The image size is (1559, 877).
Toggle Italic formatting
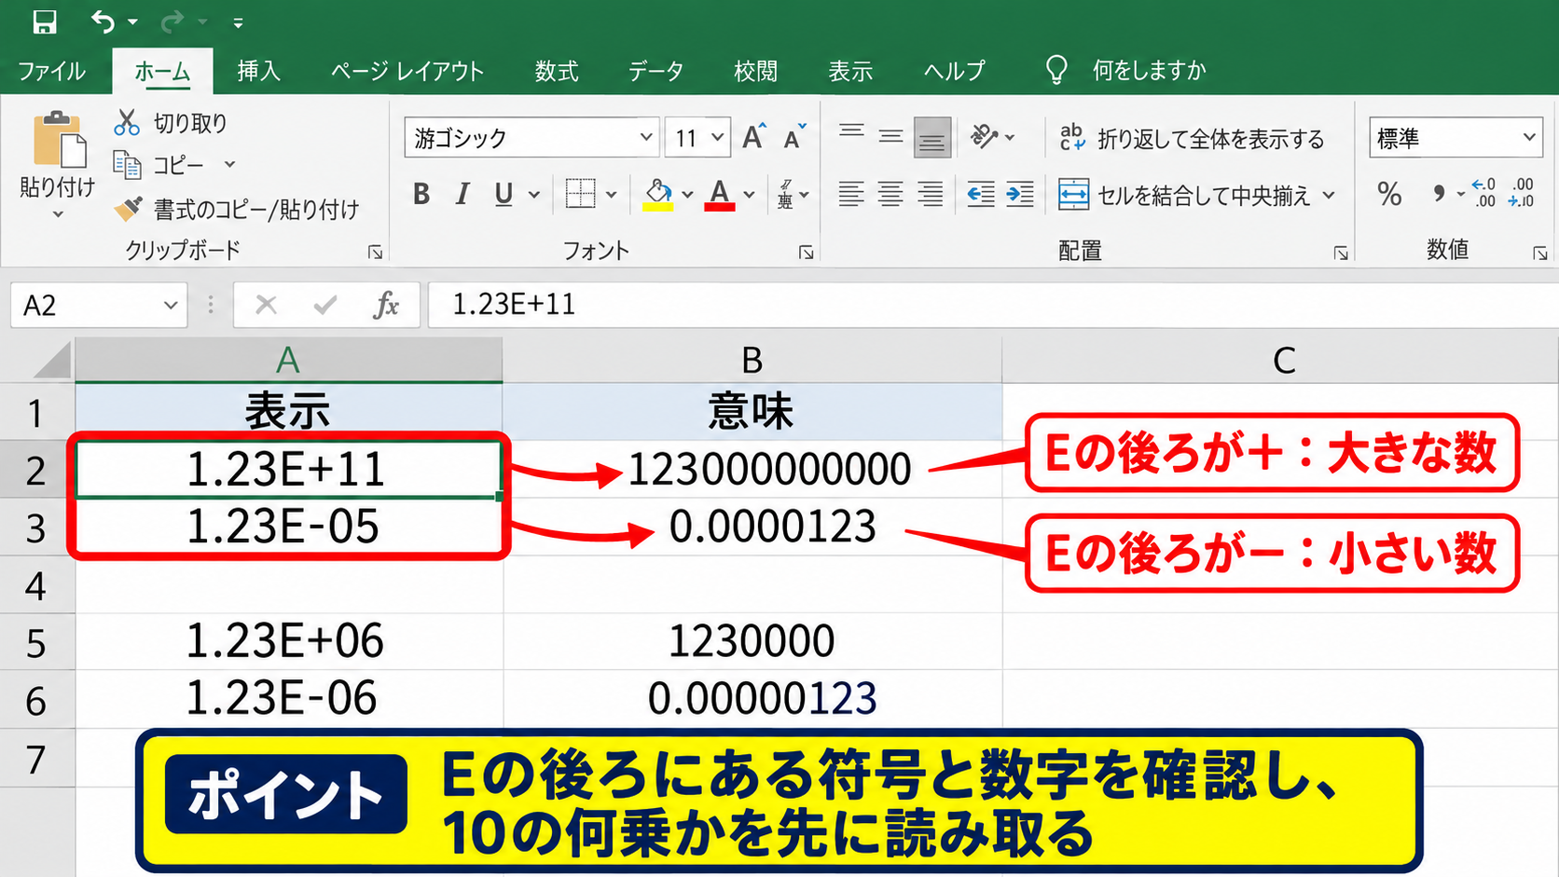(x=462, y=194)
